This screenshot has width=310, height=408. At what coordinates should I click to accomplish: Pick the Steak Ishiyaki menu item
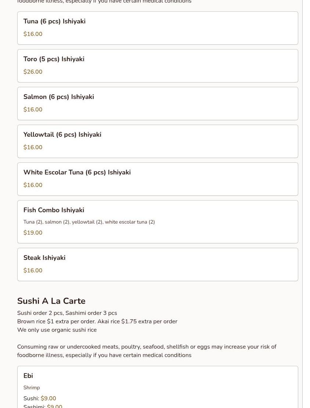pyautogui.click(x=44, y=258)
